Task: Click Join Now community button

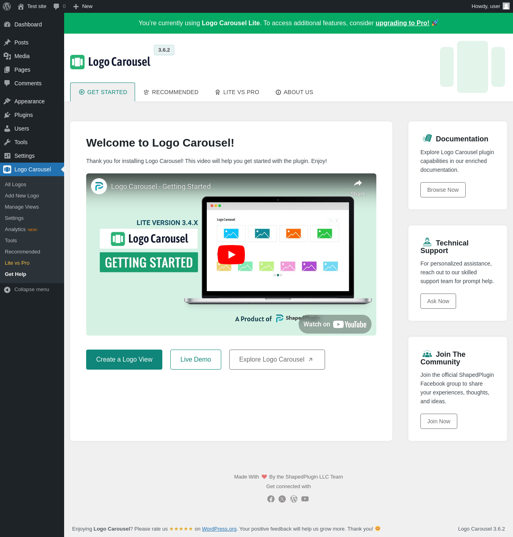Action: [439, 421]
